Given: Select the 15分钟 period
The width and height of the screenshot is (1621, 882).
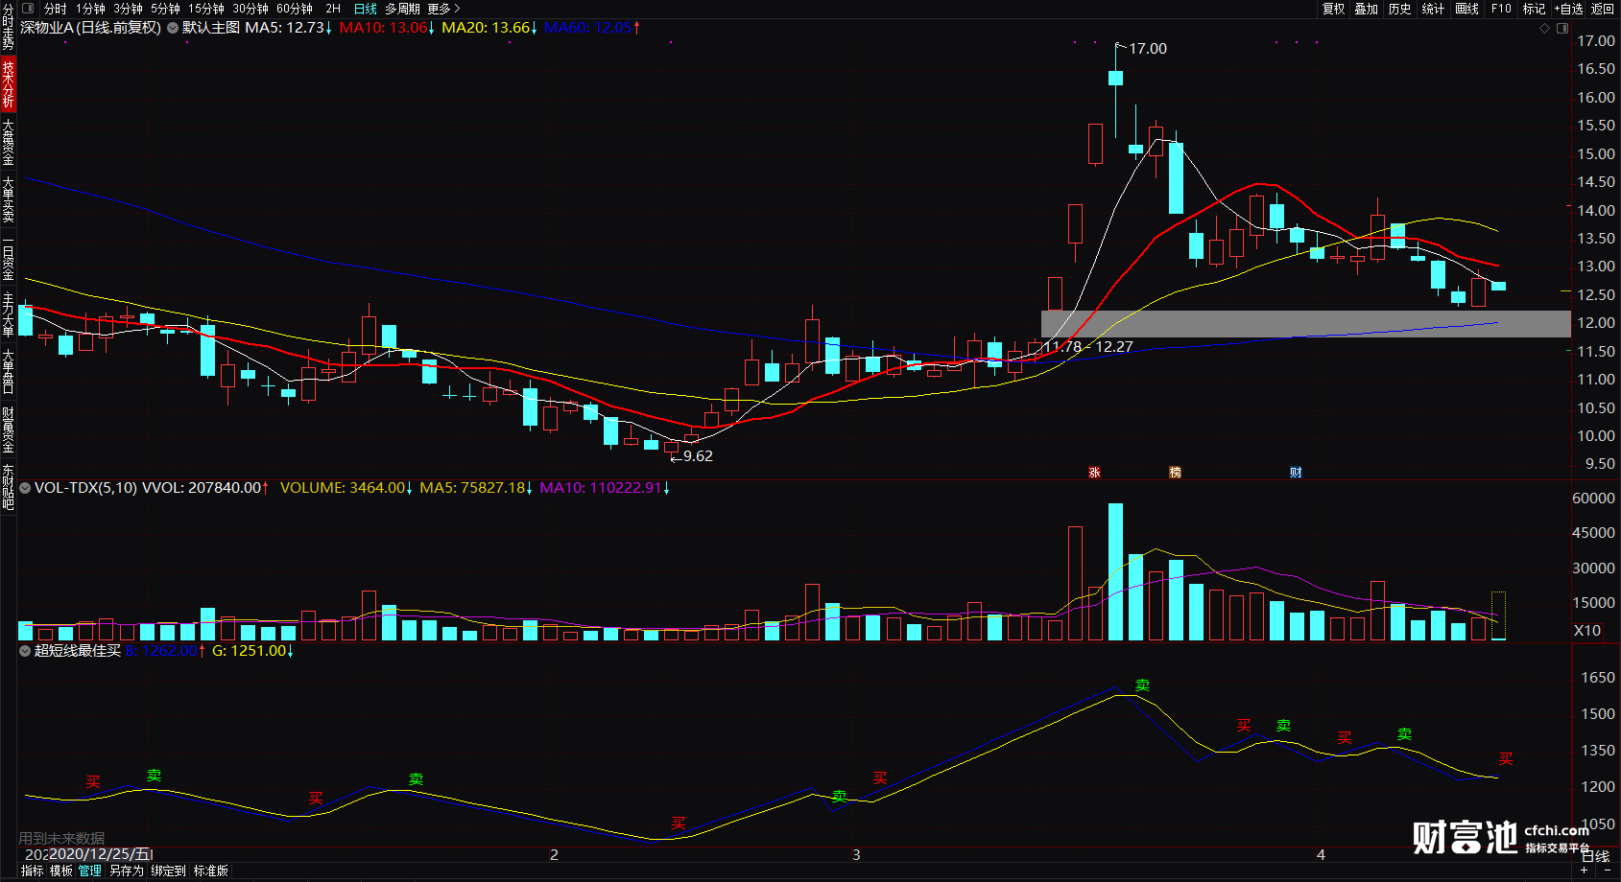Looking at the screenshot, I should pyautogui.click(x=206, y=9).
